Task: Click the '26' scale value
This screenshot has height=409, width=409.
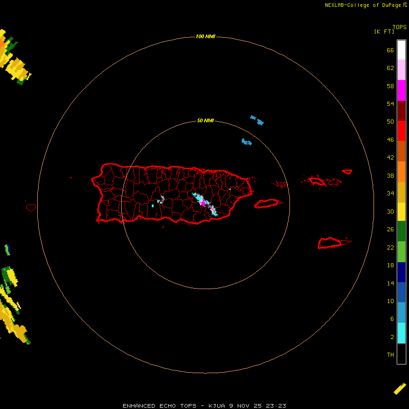Action: coord(390,229)
